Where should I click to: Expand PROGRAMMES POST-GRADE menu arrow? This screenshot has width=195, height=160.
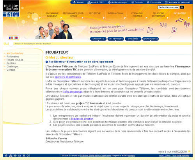tap(83, 18)
